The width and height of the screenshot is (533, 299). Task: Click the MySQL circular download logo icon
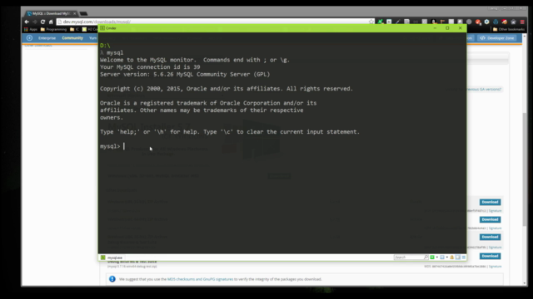click(30, 38)
